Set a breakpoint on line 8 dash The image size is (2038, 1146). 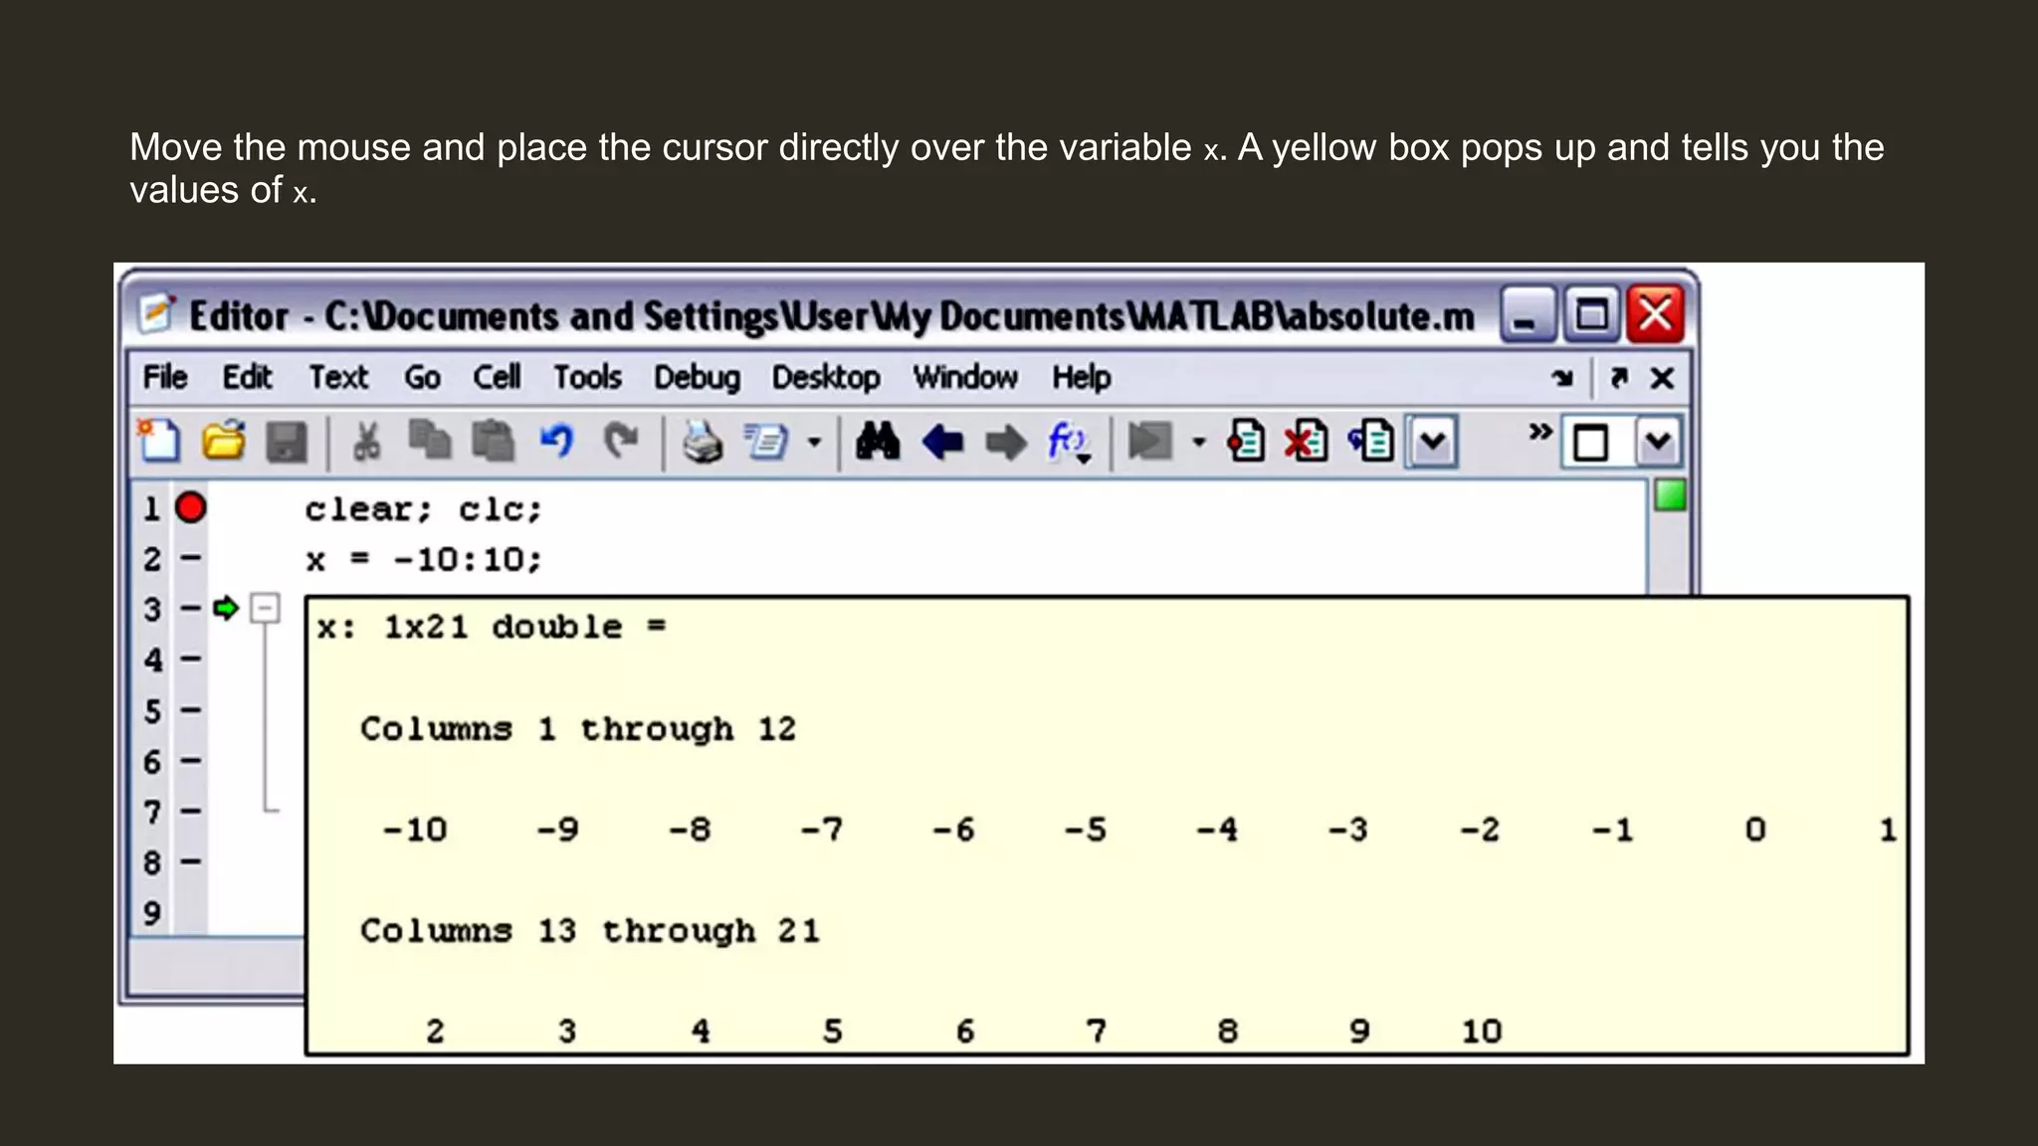(x=190, y=861)
